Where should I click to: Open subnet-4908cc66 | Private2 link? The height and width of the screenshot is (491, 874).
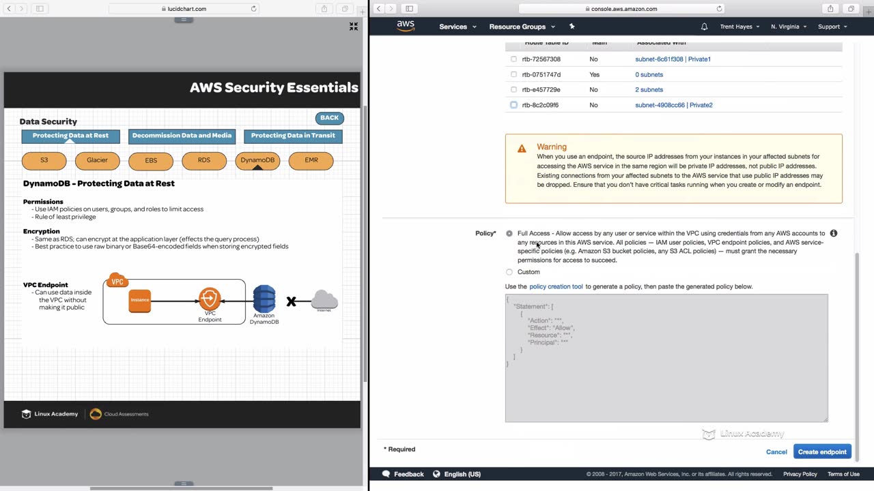coord(674,105)
